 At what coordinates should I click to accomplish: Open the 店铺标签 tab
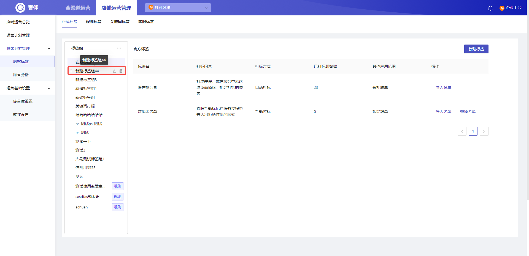[69, 22]
